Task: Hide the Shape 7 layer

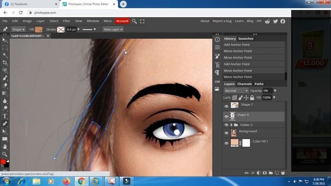Action: (x=227, y=106)
